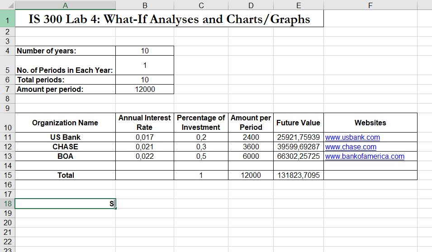Open the www.bankofamerica.com hyperlink

pyautogui.click(x=365, y=156)
